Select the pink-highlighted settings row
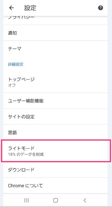The image size is (112, 207). (x=56, y=151)
